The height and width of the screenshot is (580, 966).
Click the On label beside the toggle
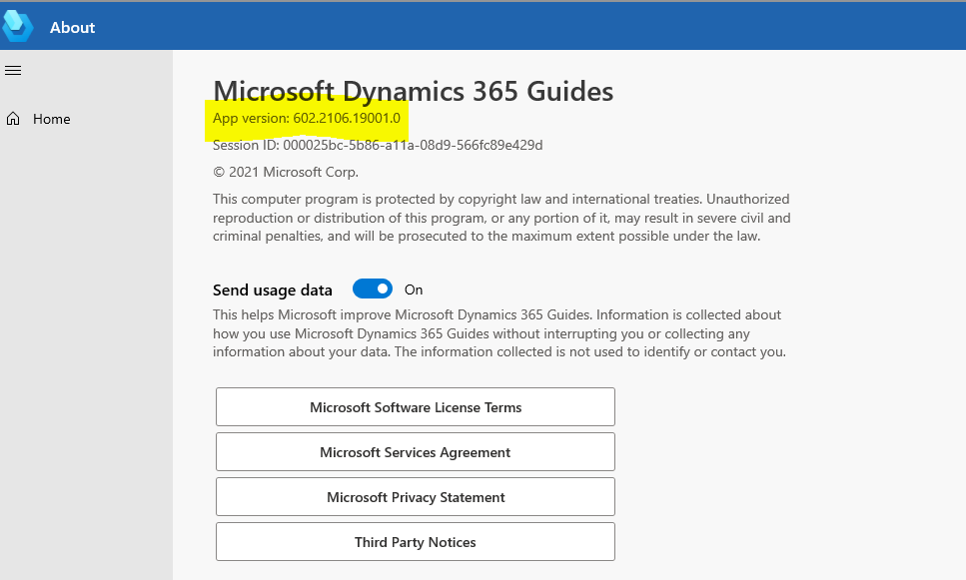(x=414, y=290)
